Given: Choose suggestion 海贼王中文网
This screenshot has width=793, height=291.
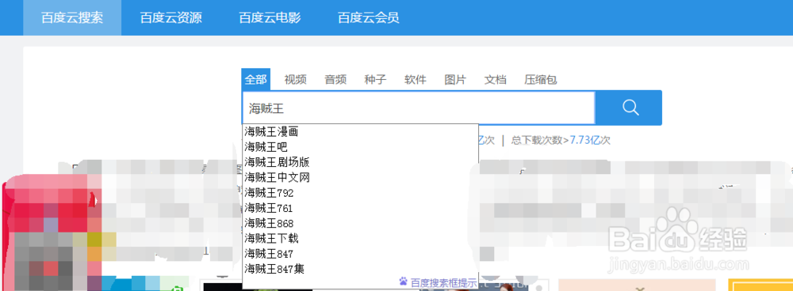Looking at the screenshot, I should coord(360,177).
